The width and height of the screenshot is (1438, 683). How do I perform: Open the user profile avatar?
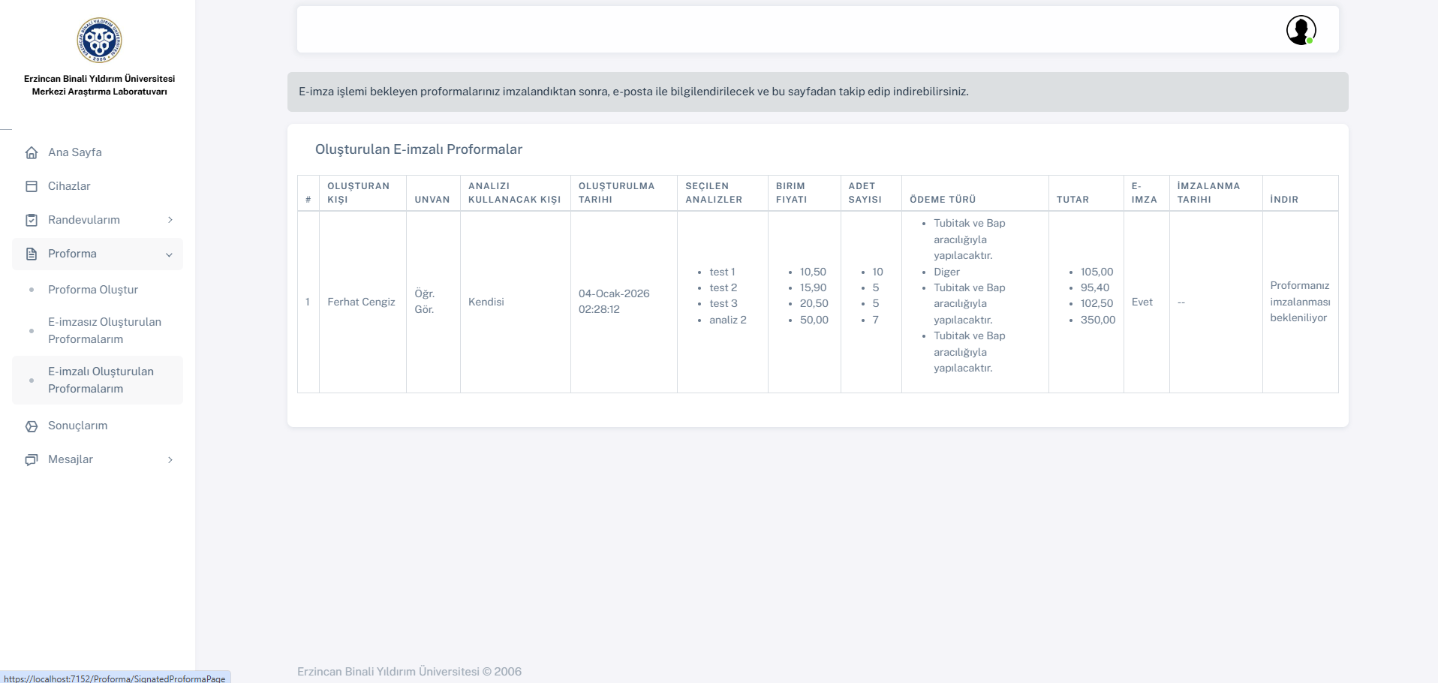(x=1301, y=30)
